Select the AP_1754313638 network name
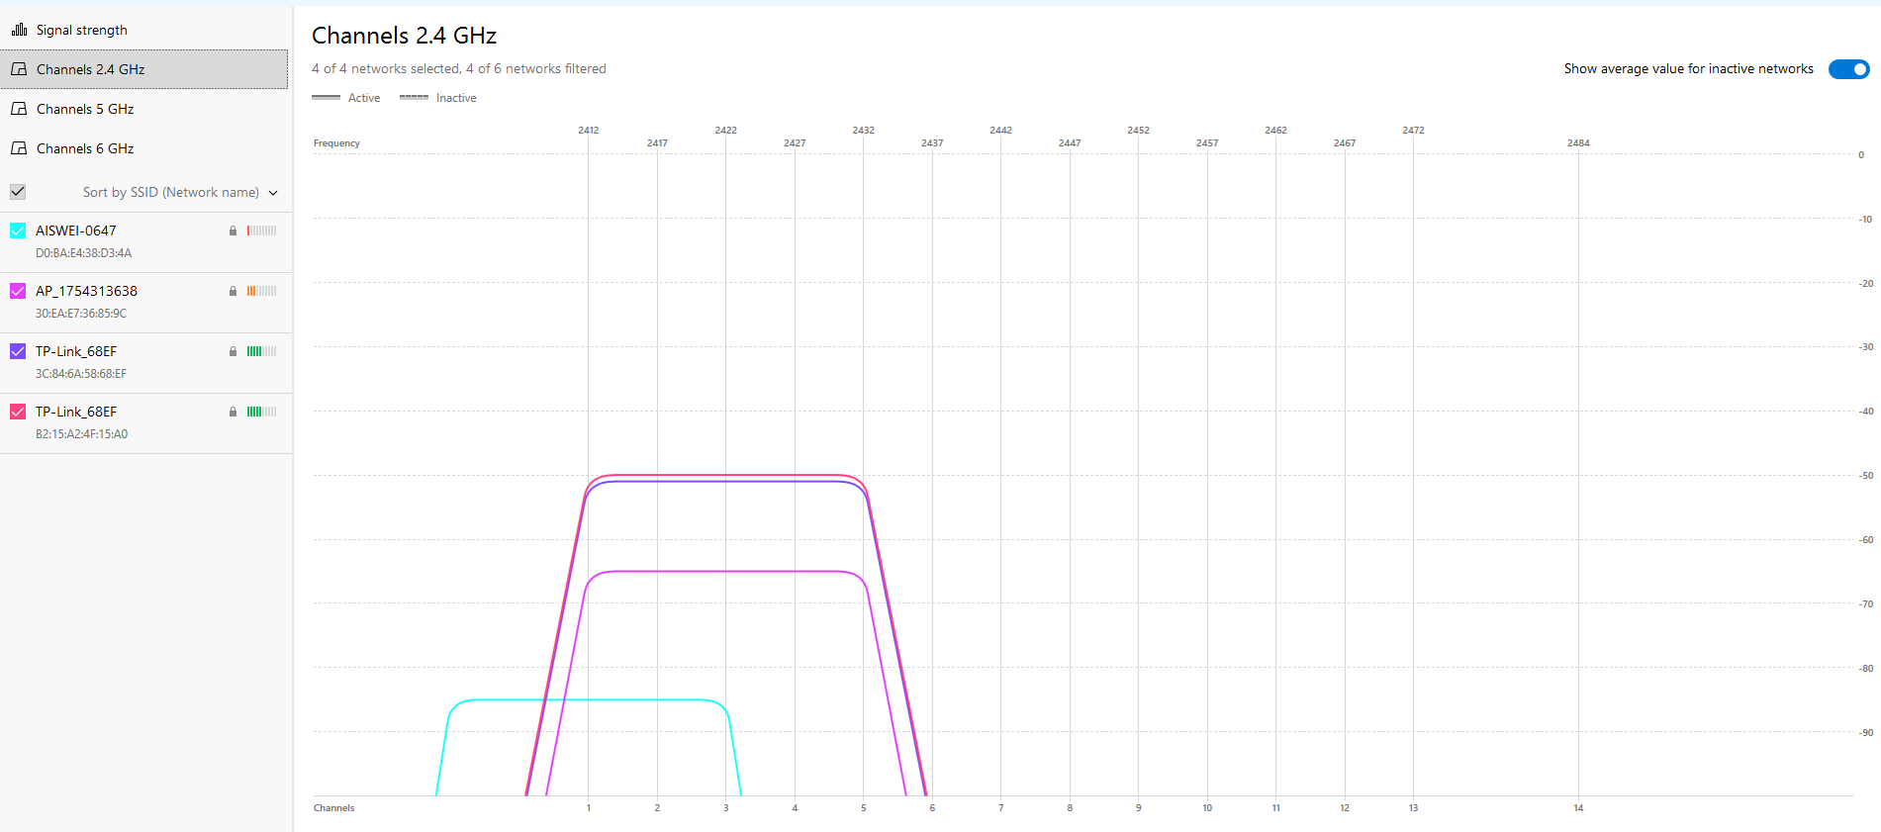 tap(87, 291)
